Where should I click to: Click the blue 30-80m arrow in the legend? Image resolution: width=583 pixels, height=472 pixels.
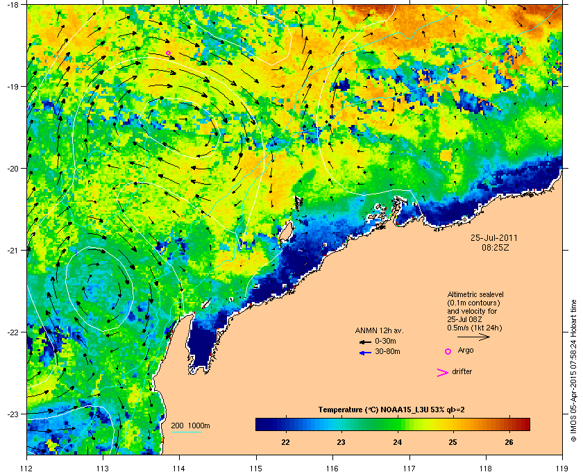coord(366,353)
